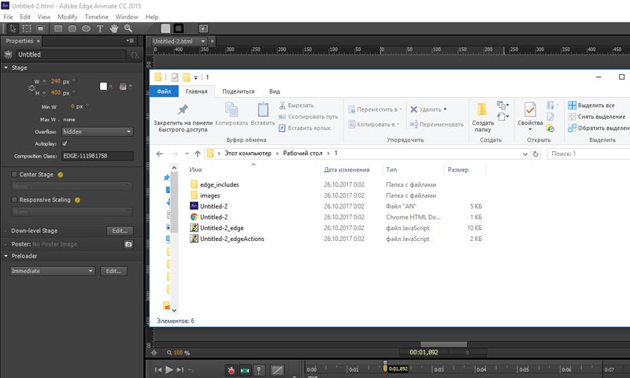Select the Hand pan tool

(x=114, y=28)
